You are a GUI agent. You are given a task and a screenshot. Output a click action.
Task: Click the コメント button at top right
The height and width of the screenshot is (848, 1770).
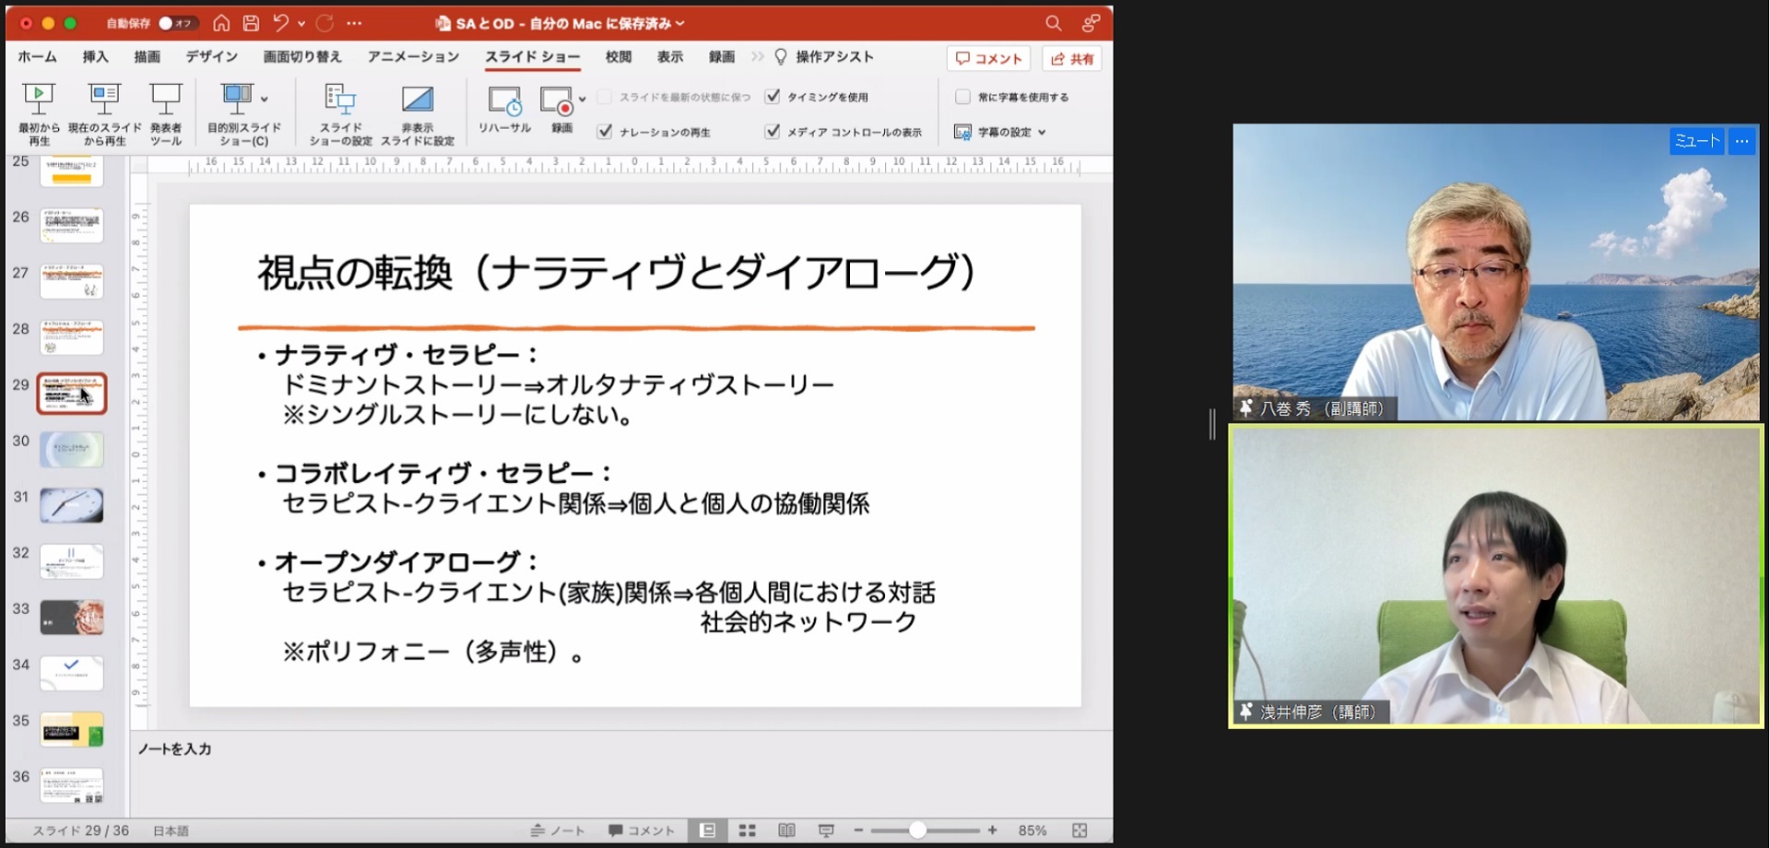point(988,58)
